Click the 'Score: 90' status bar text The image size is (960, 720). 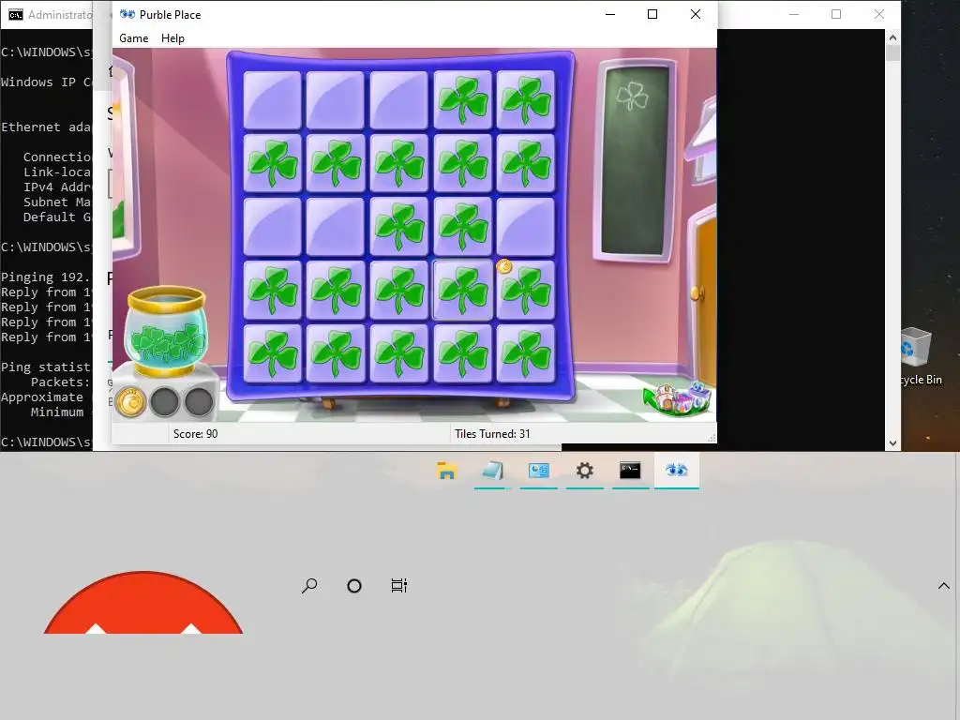click(x=195, y=433)
